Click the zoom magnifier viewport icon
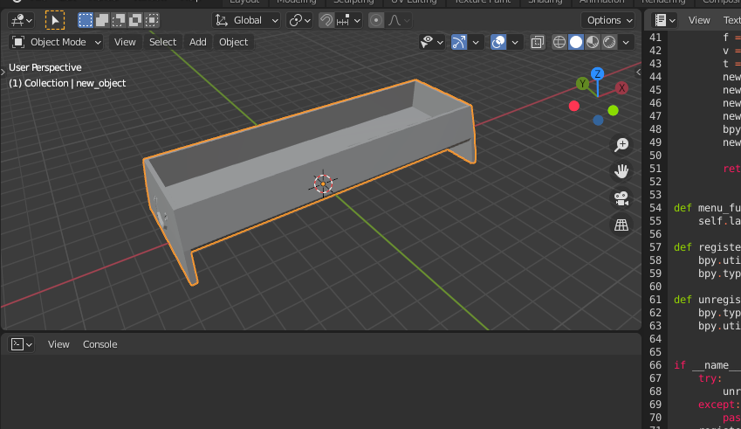 tap(621, 145)
